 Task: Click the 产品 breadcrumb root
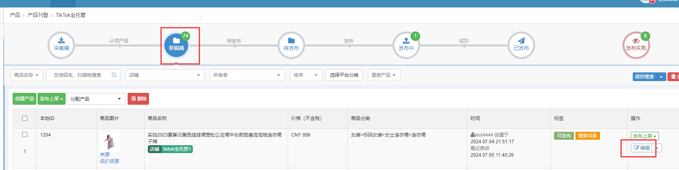15,15
